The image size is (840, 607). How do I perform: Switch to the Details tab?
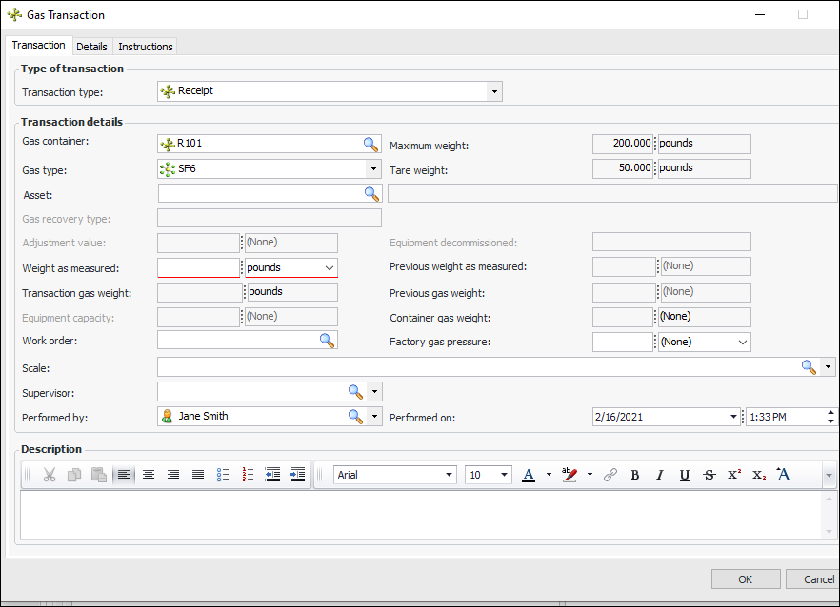point(91,47)
